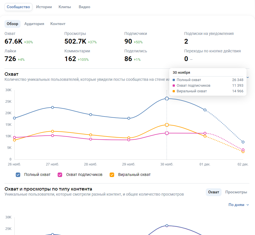Switch content type chart to Просмотры
The height and width of the screenshot is (235, 255).
pos(236,192)
